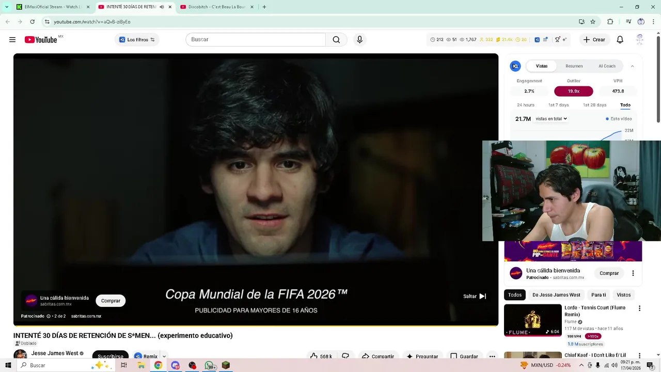Switch to the Resumen tab

(x=574, y=66)
